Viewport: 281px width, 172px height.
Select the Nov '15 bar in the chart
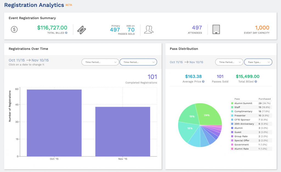(123, 131)
